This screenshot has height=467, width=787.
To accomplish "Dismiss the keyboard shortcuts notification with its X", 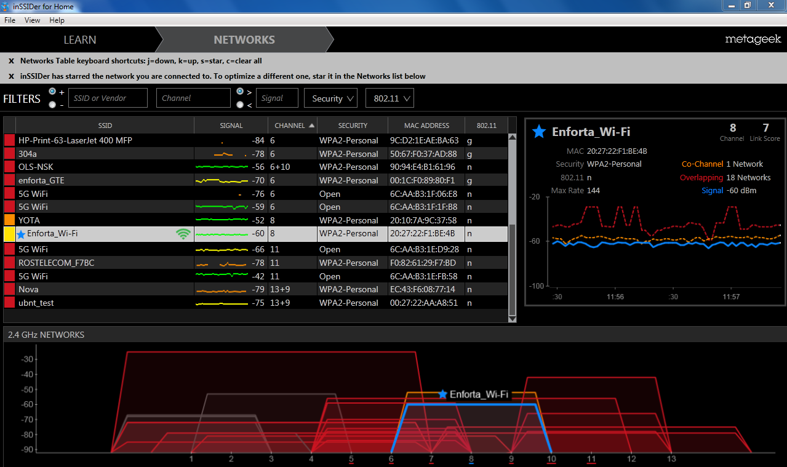I will (11, 61).
